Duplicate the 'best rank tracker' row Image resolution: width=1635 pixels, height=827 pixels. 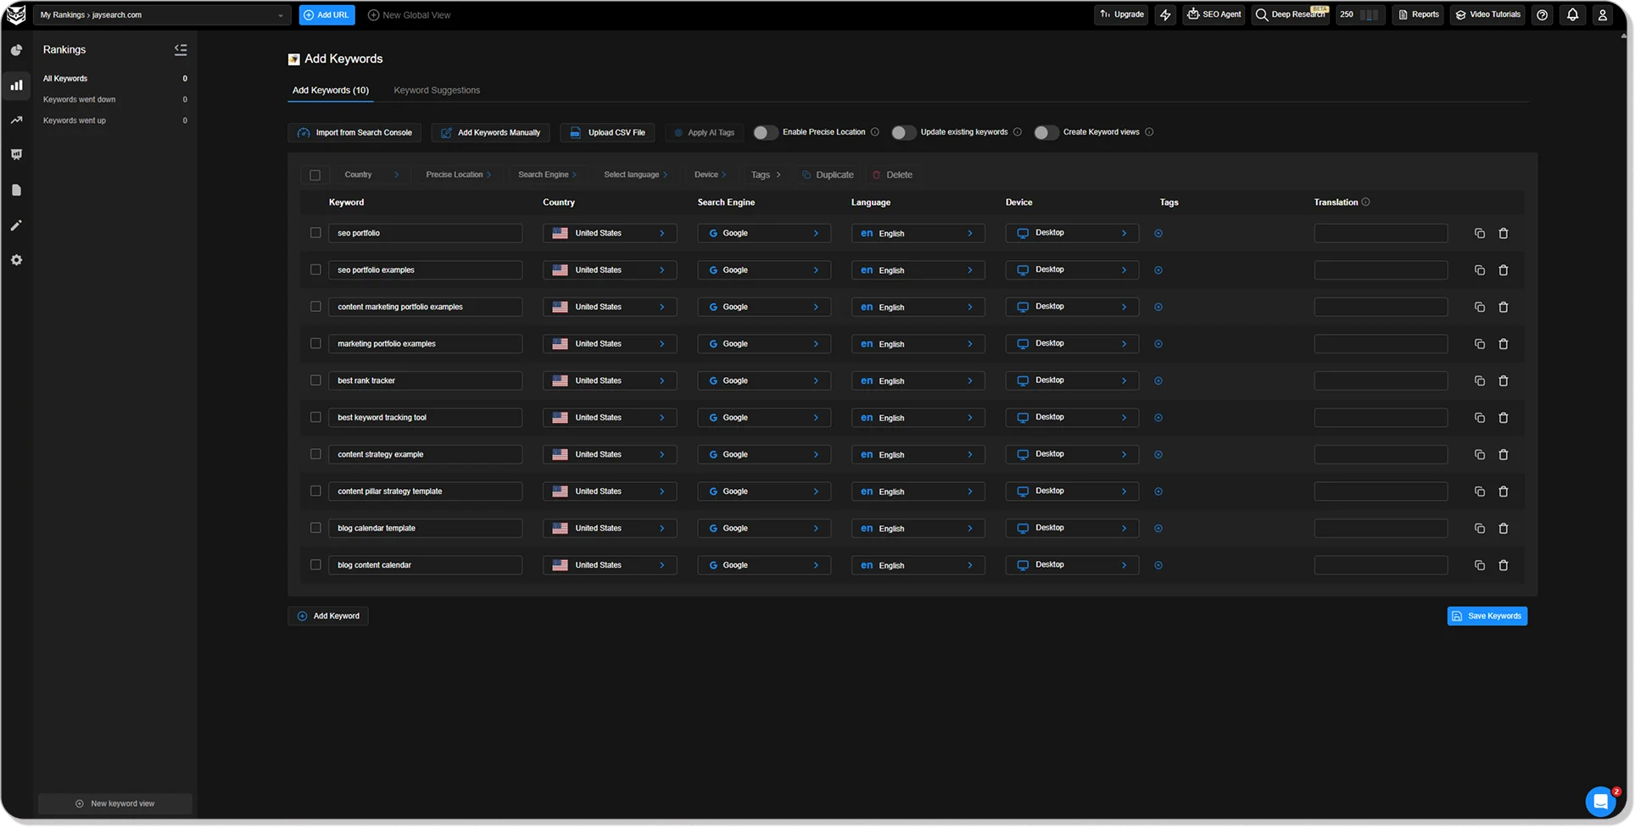1480,380
